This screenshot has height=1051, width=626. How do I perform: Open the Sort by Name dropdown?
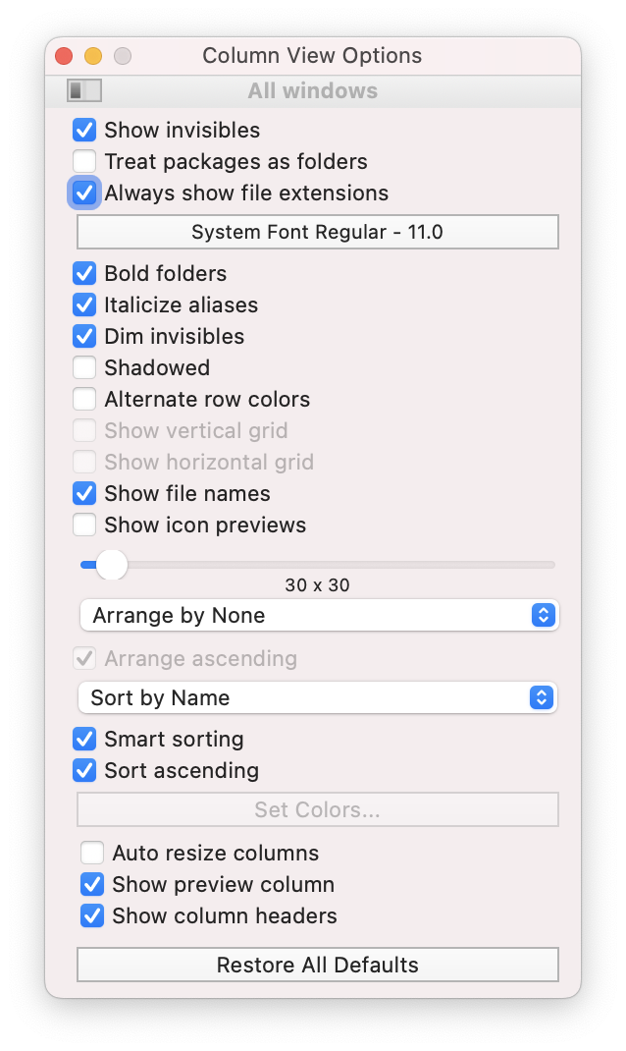click(317, 697)
